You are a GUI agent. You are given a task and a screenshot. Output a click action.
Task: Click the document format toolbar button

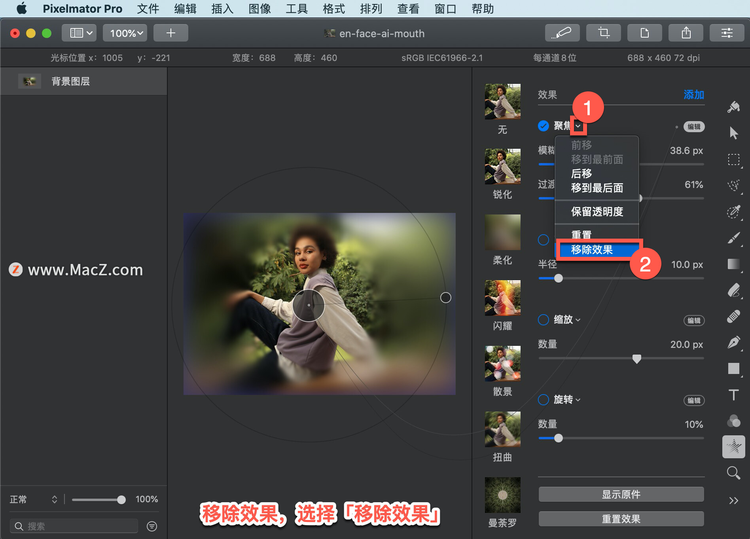644,33
